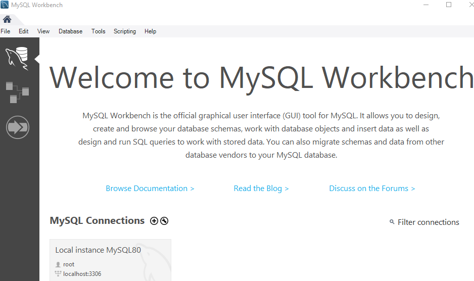The width and height of the screenshot is (474, 281).
Task: Open the Tools menu
Action: click(x=98, y=31)
